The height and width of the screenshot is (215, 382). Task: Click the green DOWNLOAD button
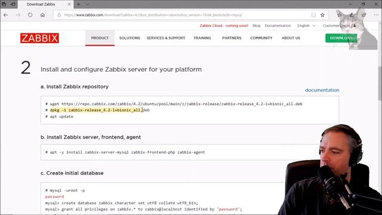(341, 38)
